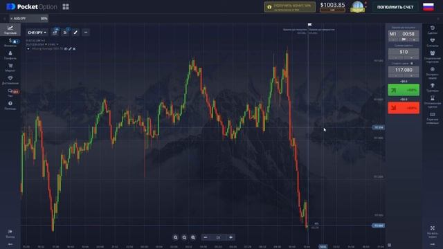Viewport: 443px width, 249px height.
Task: Click the green buy up button
Action: (x=404, y=90)
